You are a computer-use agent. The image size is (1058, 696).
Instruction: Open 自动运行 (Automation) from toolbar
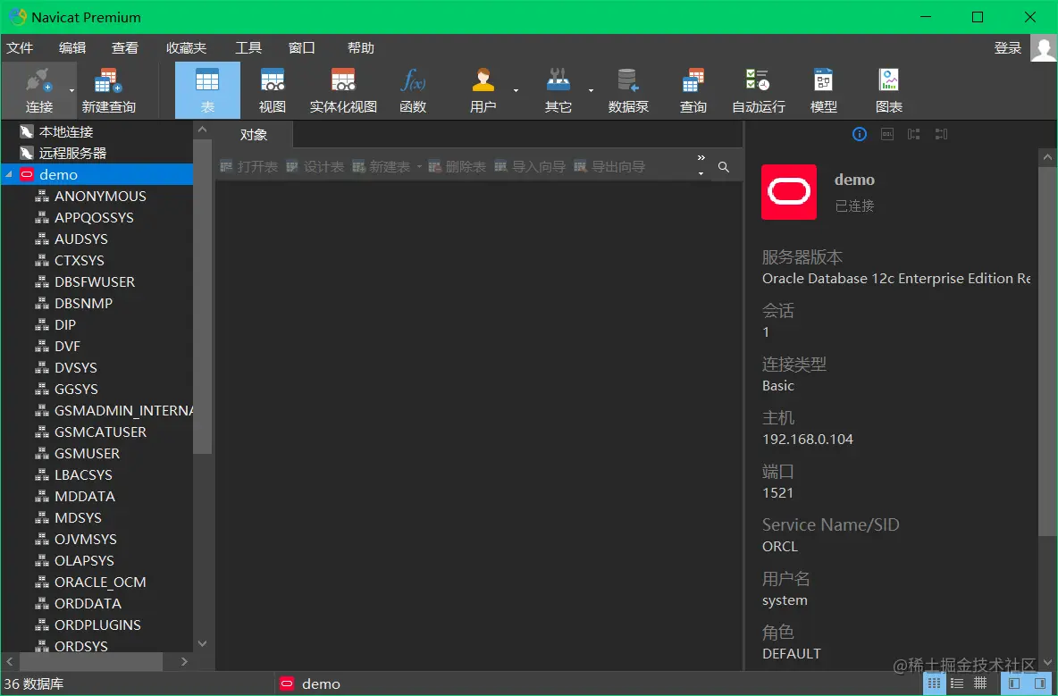tap(759, 90)
